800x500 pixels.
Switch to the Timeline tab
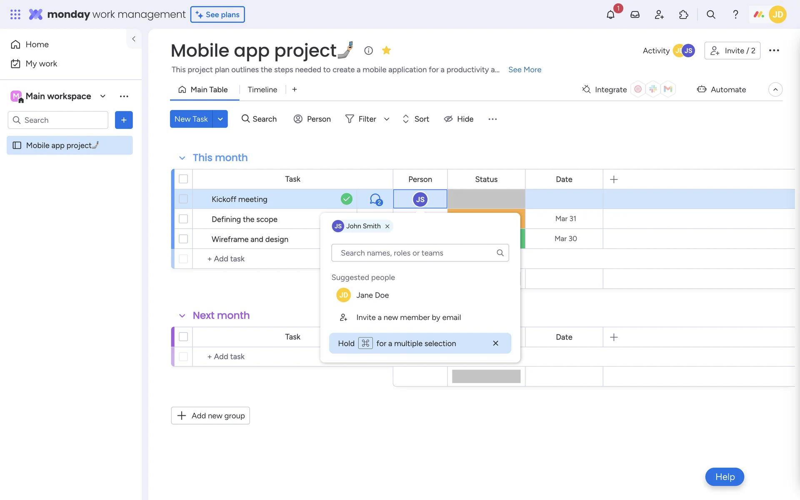pyautogui.click(x=262, y=90)
